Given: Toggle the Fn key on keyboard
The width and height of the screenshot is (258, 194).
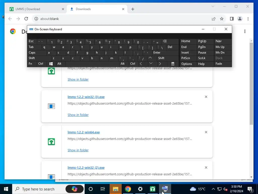Looking at the screenshot, I should (32, 64).
